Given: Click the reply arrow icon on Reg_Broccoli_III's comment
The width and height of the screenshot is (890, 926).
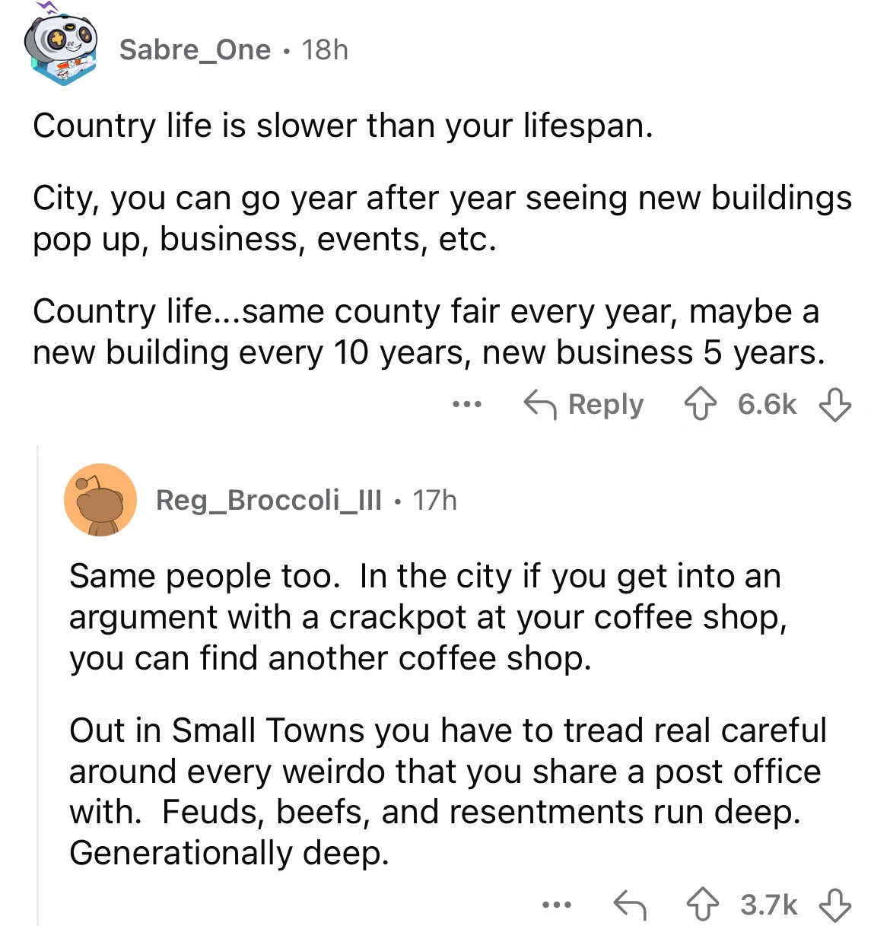Looking at the screenshot, I should tap(629, 905).
